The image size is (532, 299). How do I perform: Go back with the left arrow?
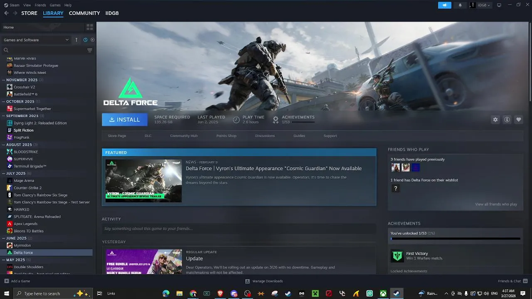coord(6,13)
